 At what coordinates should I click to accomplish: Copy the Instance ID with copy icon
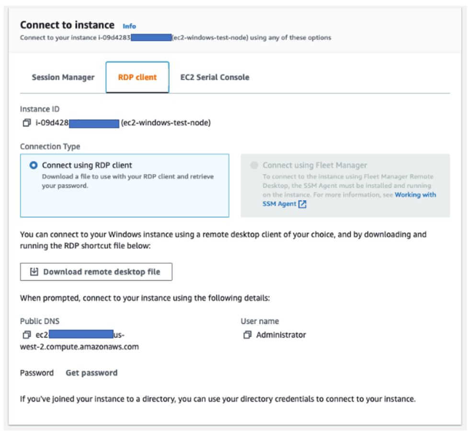[26, 123]
